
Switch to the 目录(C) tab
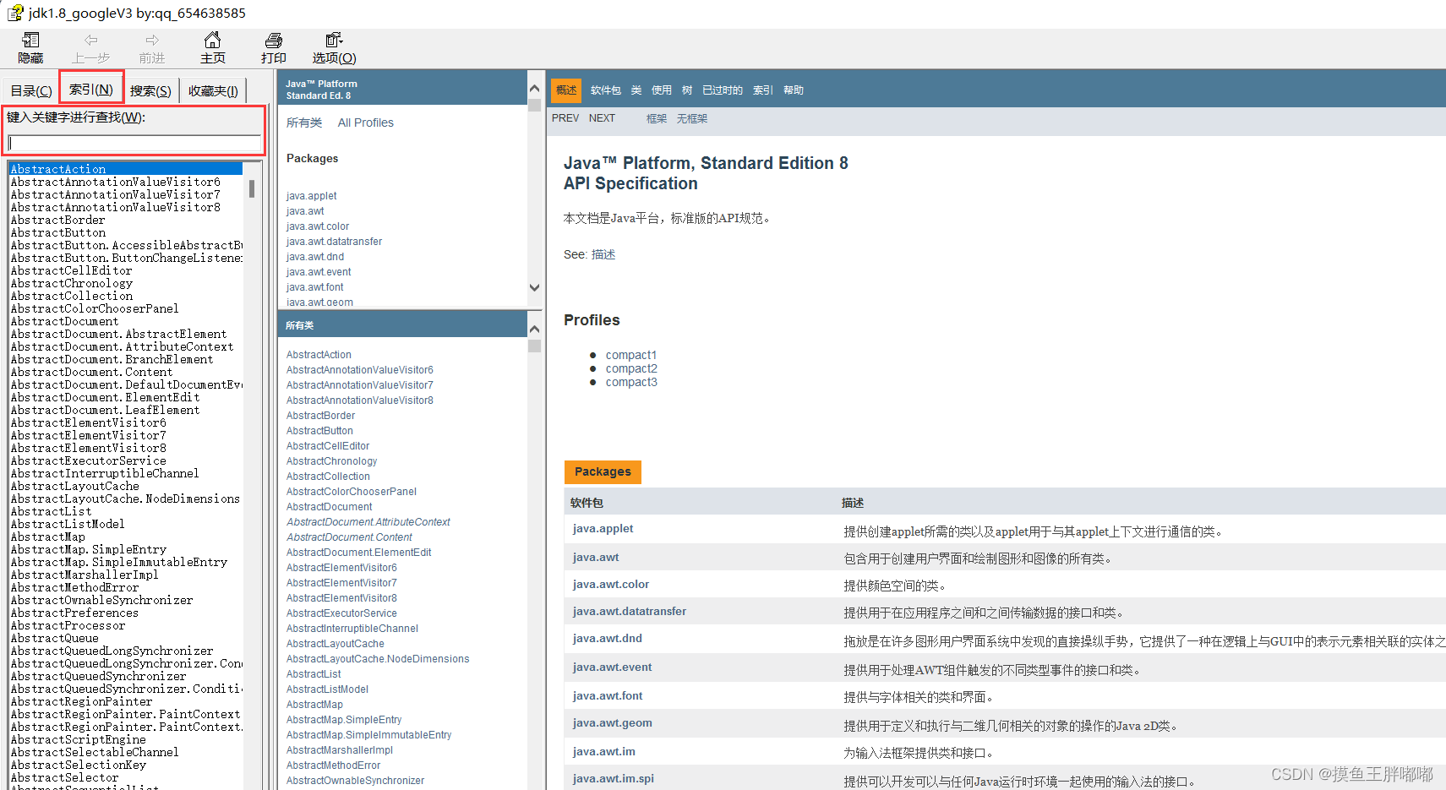(x=31, y=90)
